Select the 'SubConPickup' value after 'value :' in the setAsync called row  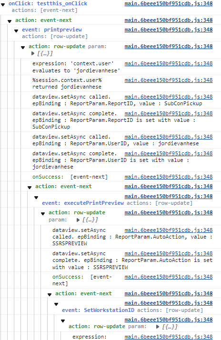183,104
